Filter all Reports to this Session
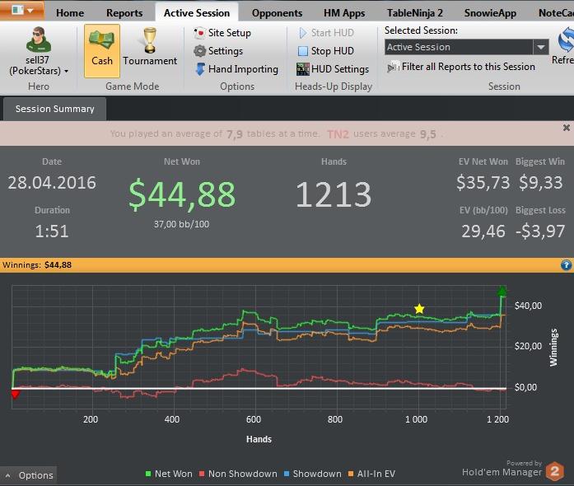This screenshot has width=574, height=486. point(461,67)
